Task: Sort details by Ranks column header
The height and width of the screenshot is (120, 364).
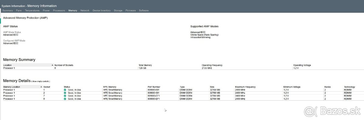Action: coord(328,87)
